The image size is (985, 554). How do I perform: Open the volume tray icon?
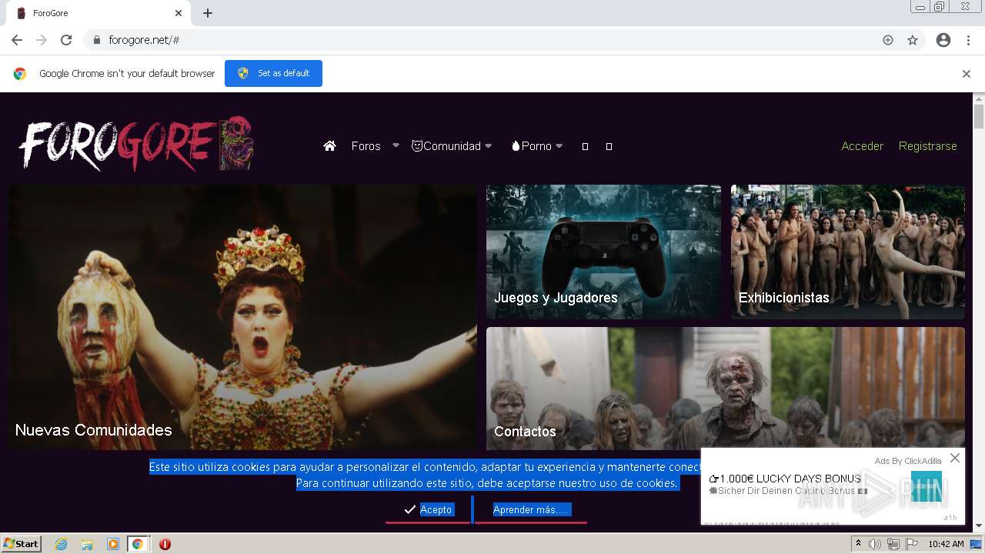(x=875, y=544)
